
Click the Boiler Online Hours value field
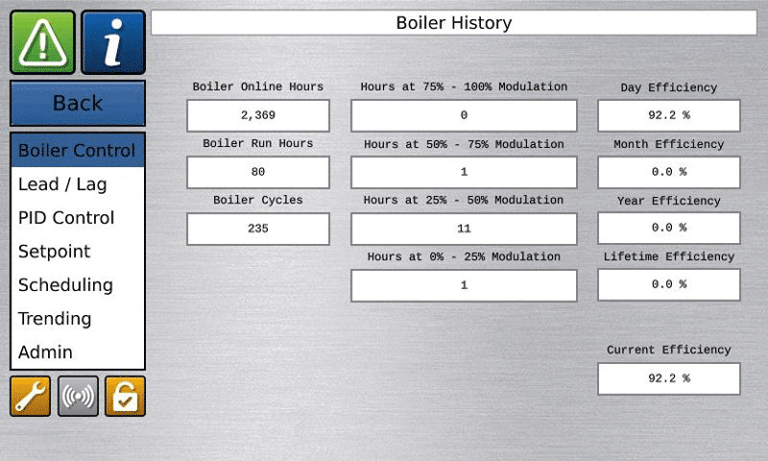(x=258, y=115)
